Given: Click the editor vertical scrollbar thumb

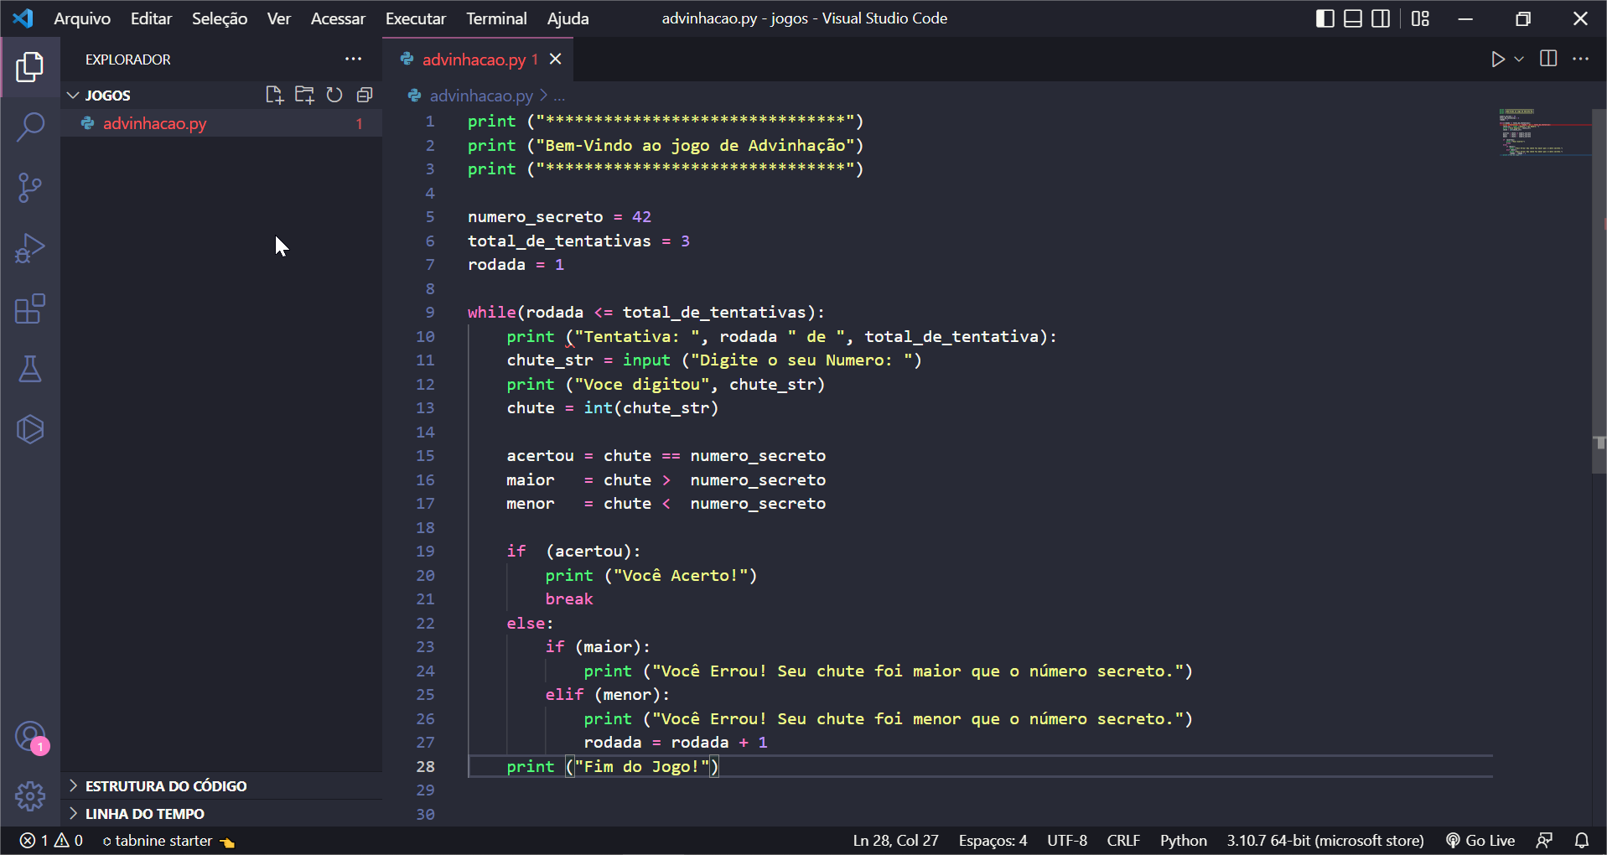Looking at the screenshot, I should [1599, 292].
